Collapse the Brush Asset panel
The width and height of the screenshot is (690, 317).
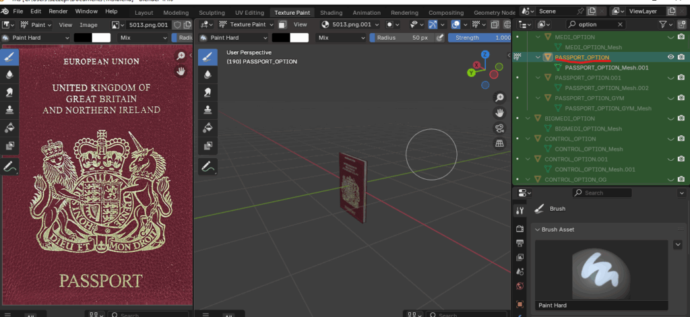538,230
